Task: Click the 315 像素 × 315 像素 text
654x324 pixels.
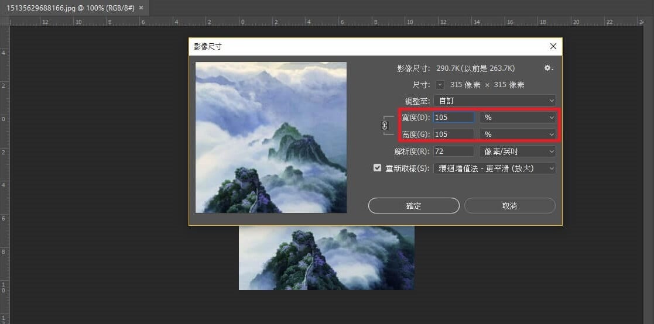Action: click(487, 85)
